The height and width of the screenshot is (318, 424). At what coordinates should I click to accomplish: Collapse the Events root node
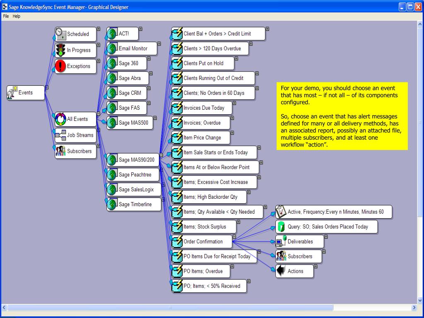[x=47, y=87]
